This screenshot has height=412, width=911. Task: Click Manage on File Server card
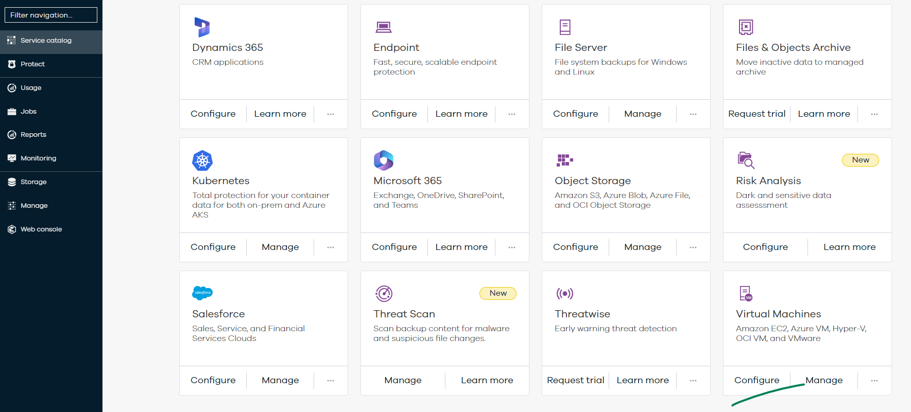pos(643,114)
